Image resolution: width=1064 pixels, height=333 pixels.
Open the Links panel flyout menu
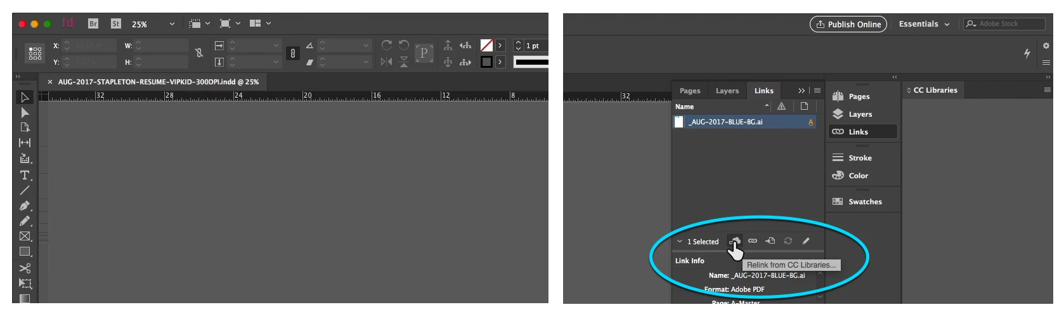click(817, 91)
